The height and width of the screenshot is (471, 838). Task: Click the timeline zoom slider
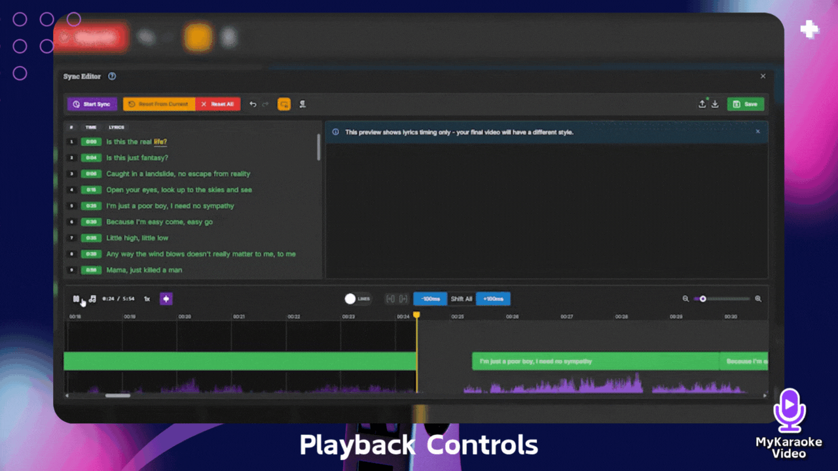tap(722, 299)
